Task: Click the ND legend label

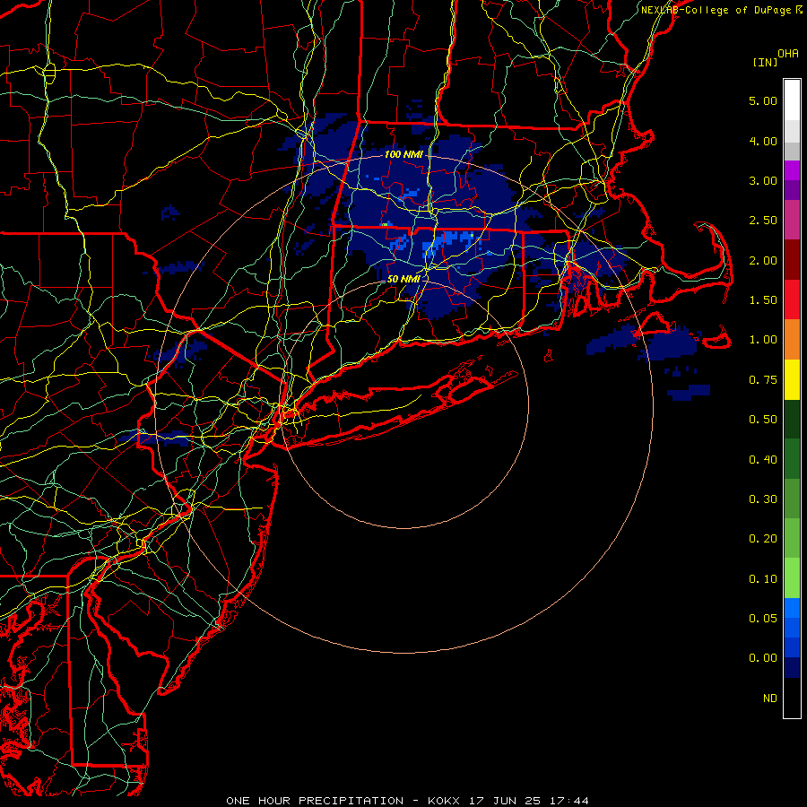Action: click(770, 699)
